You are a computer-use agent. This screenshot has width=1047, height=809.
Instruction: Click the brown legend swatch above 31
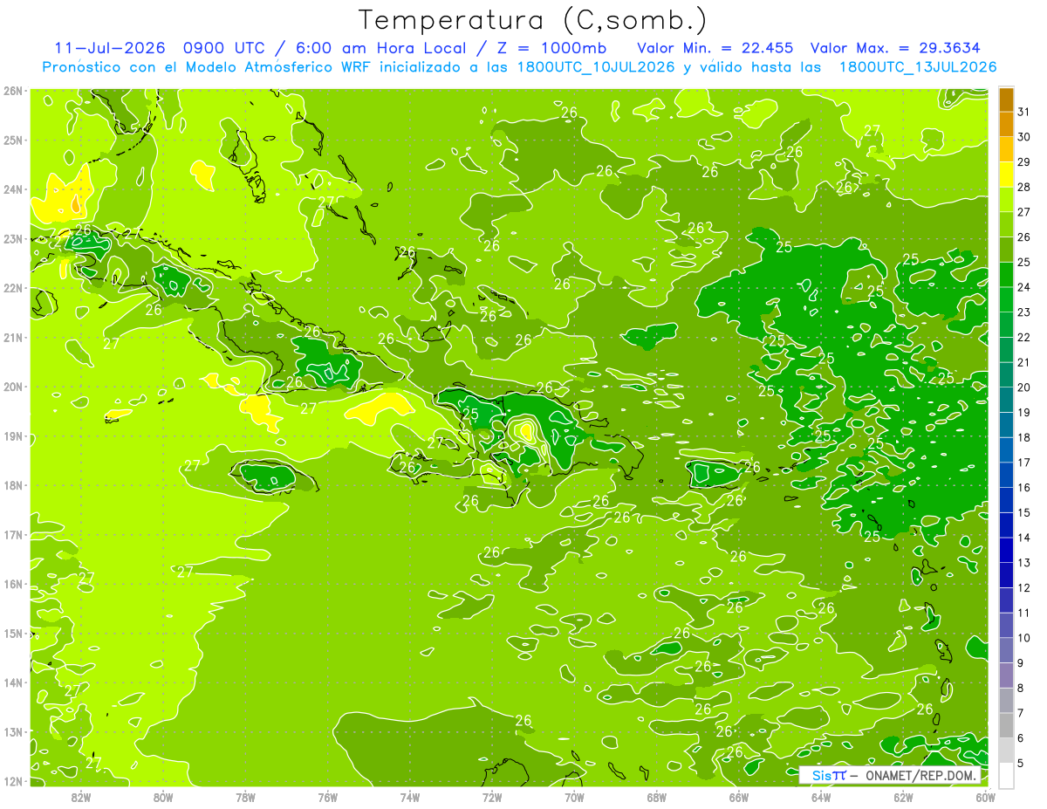coord(1007,100)
